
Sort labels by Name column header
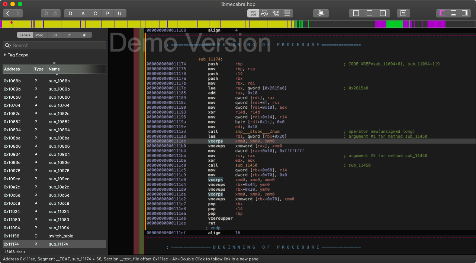[77, 69]
